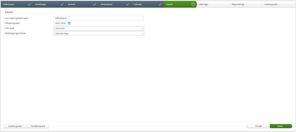This screenshot has height=132, width=296.
Task: Open the calendar picker next to Utbetalingsdato
Action: 69,23
